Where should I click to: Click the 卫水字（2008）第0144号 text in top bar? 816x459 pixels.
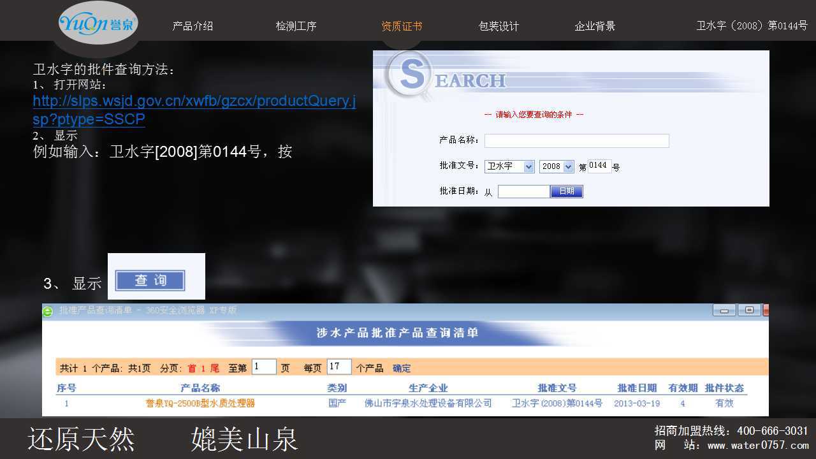point(752,26)
